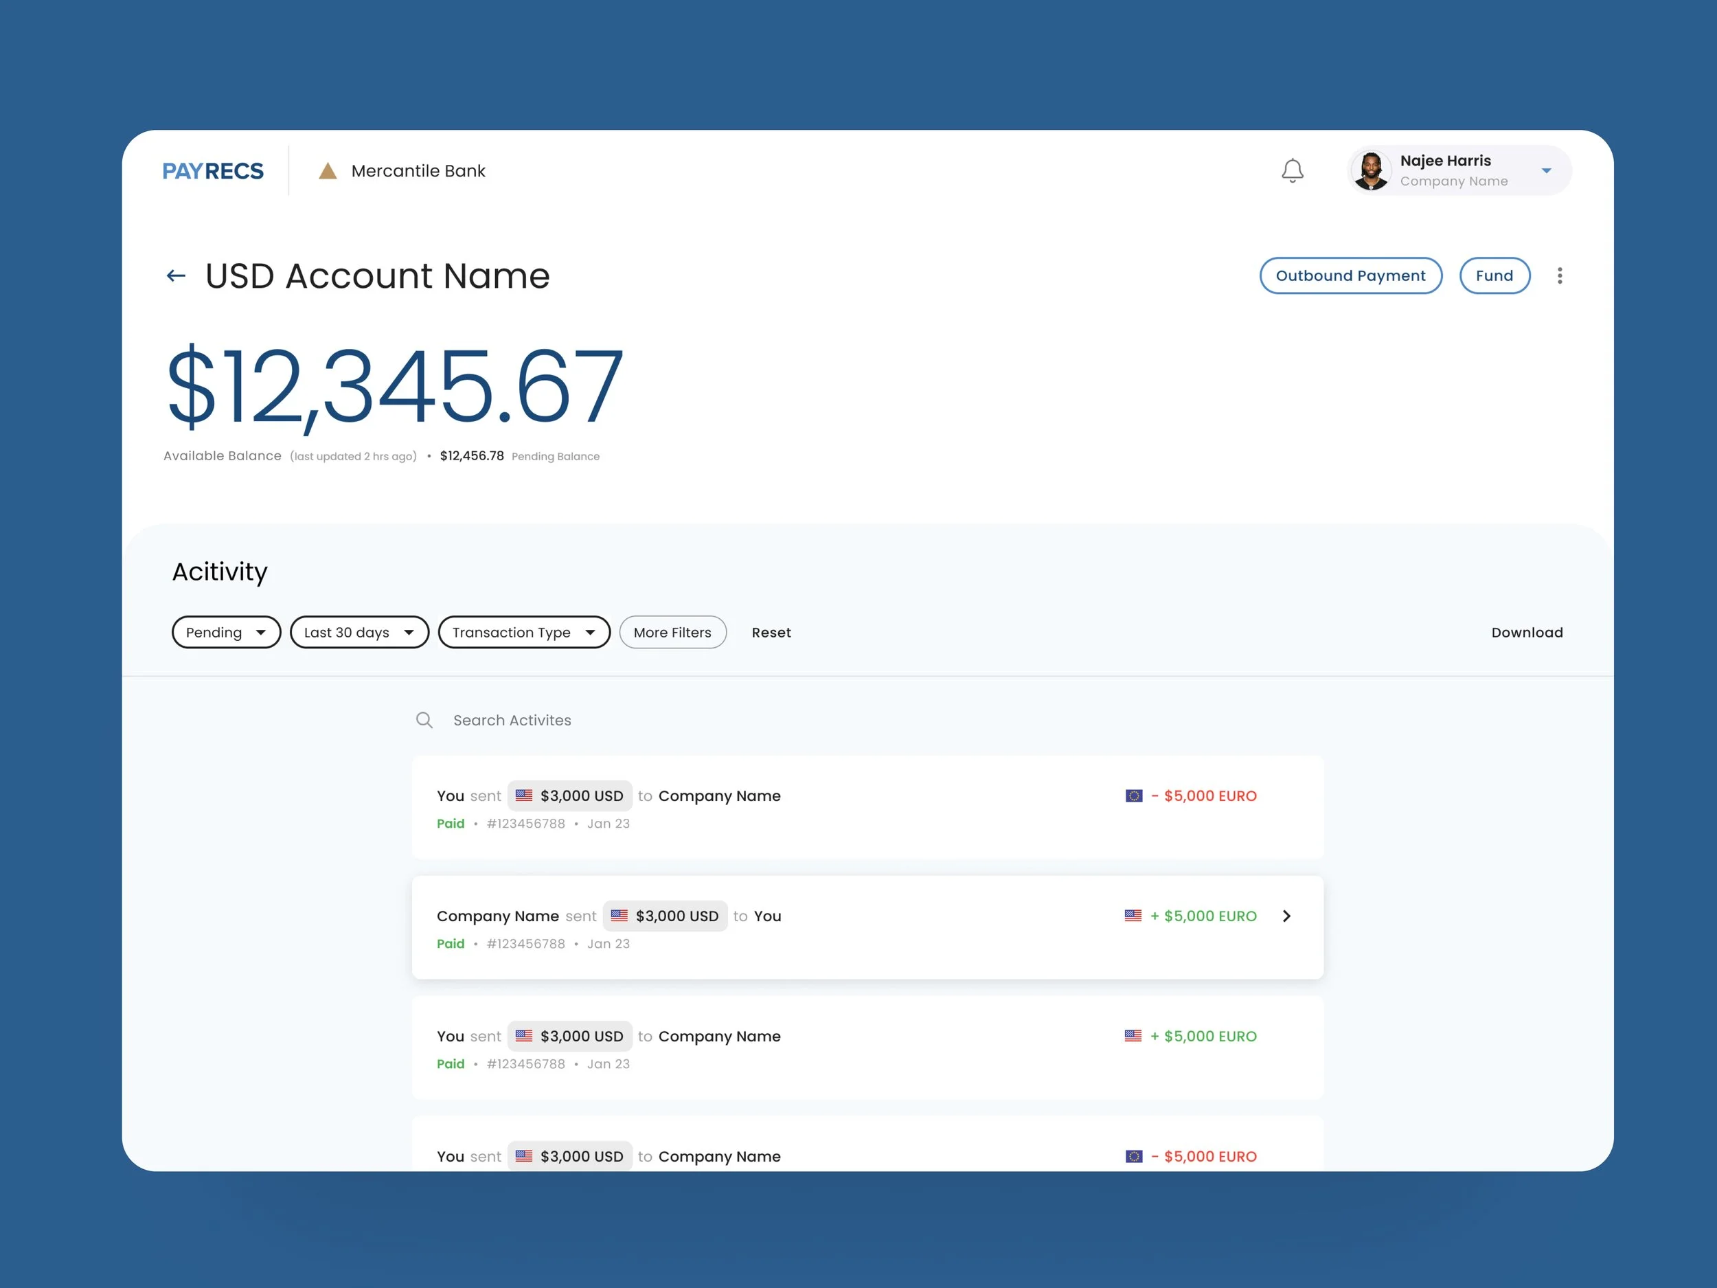Go back using the left arrow
The image size is (1717, 1288).
[x=177, y=275]
